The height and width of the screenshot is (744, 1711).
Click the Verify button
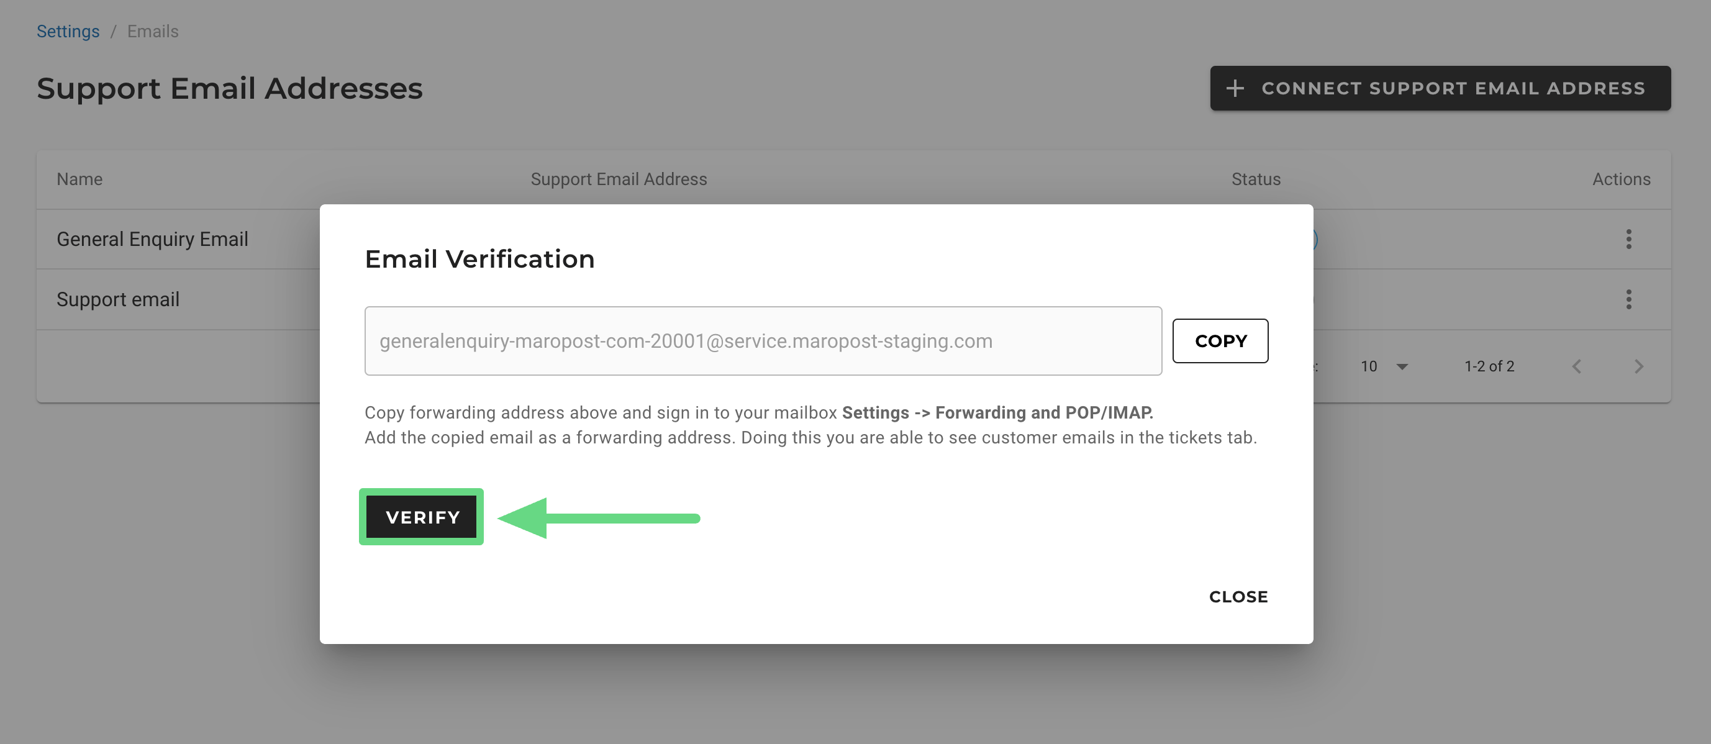point(422,517)
